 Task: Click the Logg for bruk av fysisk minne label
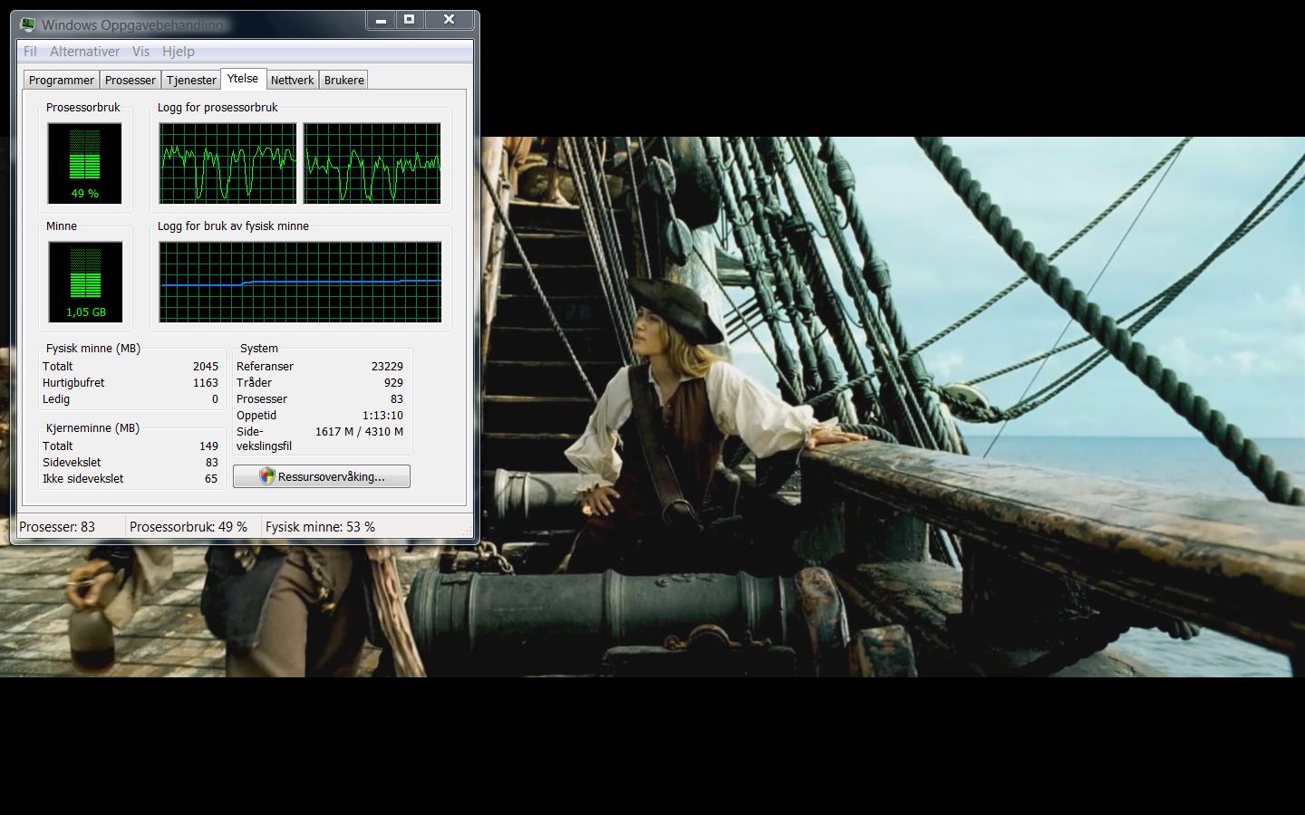tap(233, 226)
